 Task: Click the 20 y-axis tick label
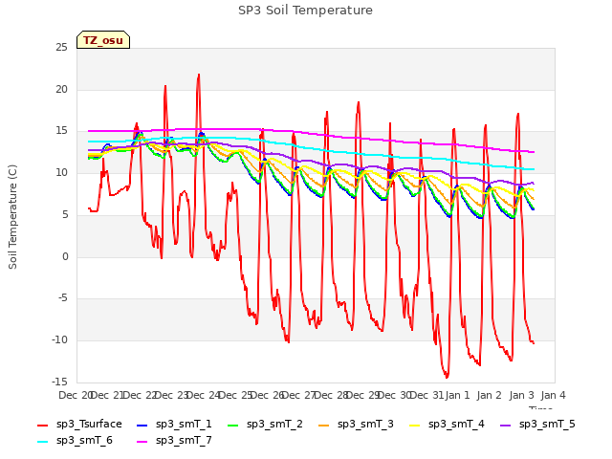click(61, 89)
